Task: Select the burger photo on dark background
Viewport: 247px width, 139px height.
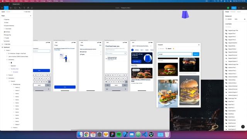Action: click(x=168, y=69)
